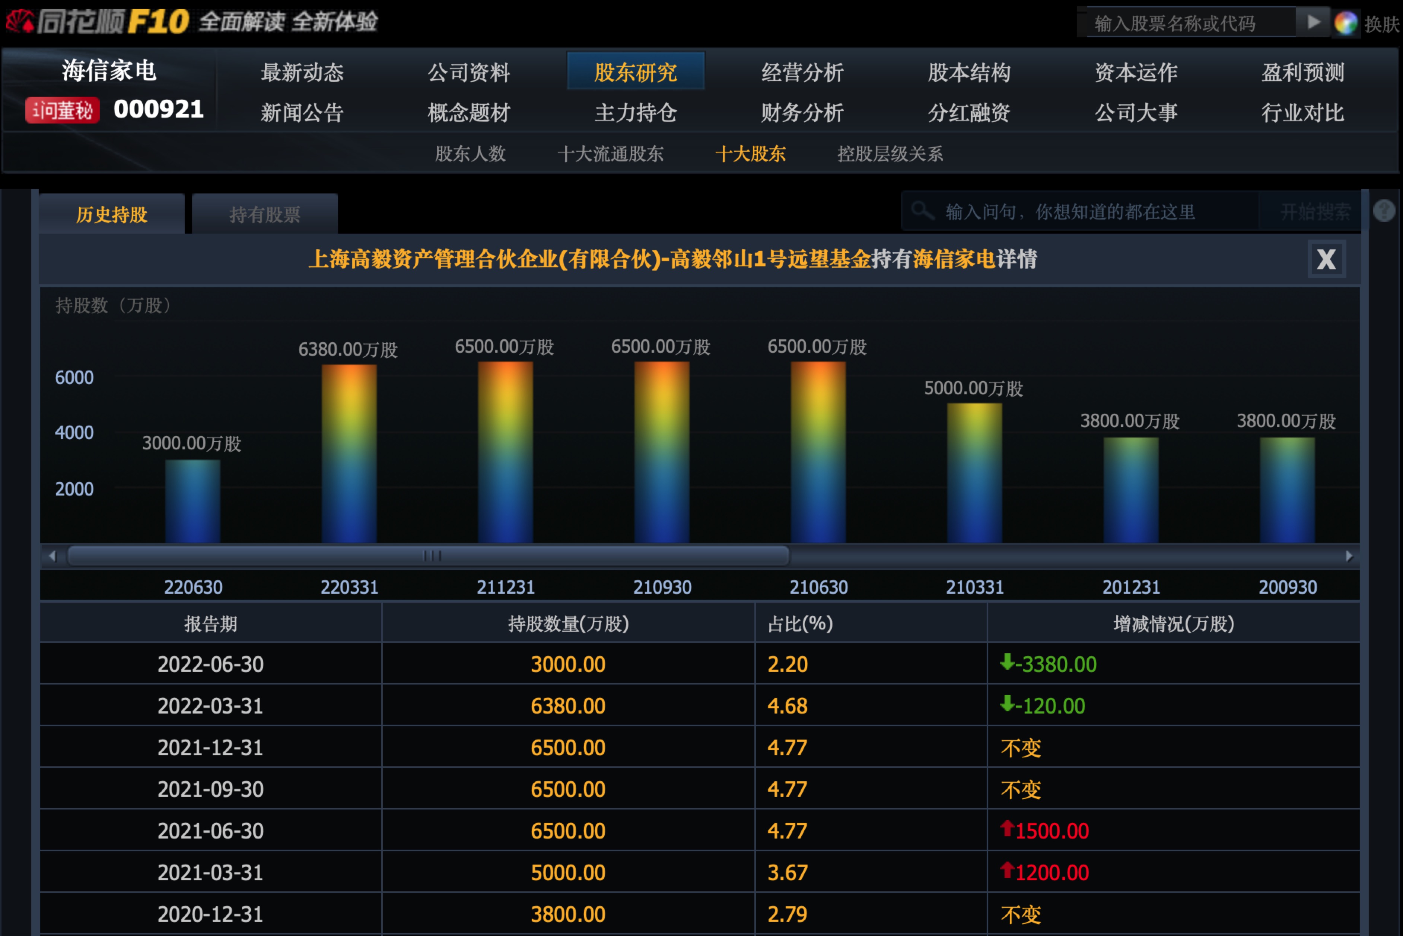The height and width of the screenshot is (936, 1403).
Task: Click the 200930 bar in the chart
Action: pos(1287,490)
